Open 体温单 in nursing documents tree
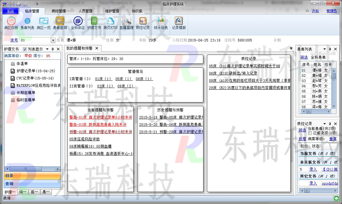This screenshot has width=342, height=204. tap(22, 64)
